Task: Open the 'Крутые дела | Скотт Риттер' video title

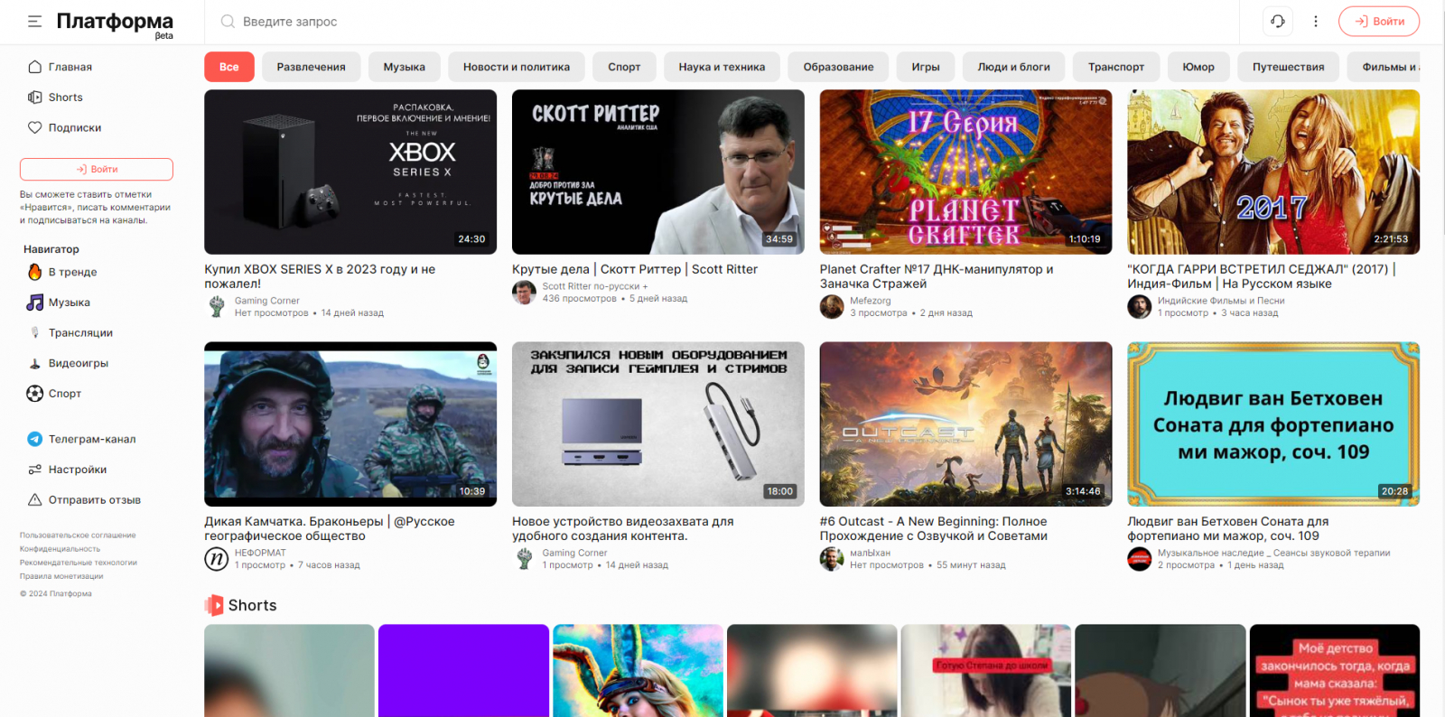Action: click(635, 269)
